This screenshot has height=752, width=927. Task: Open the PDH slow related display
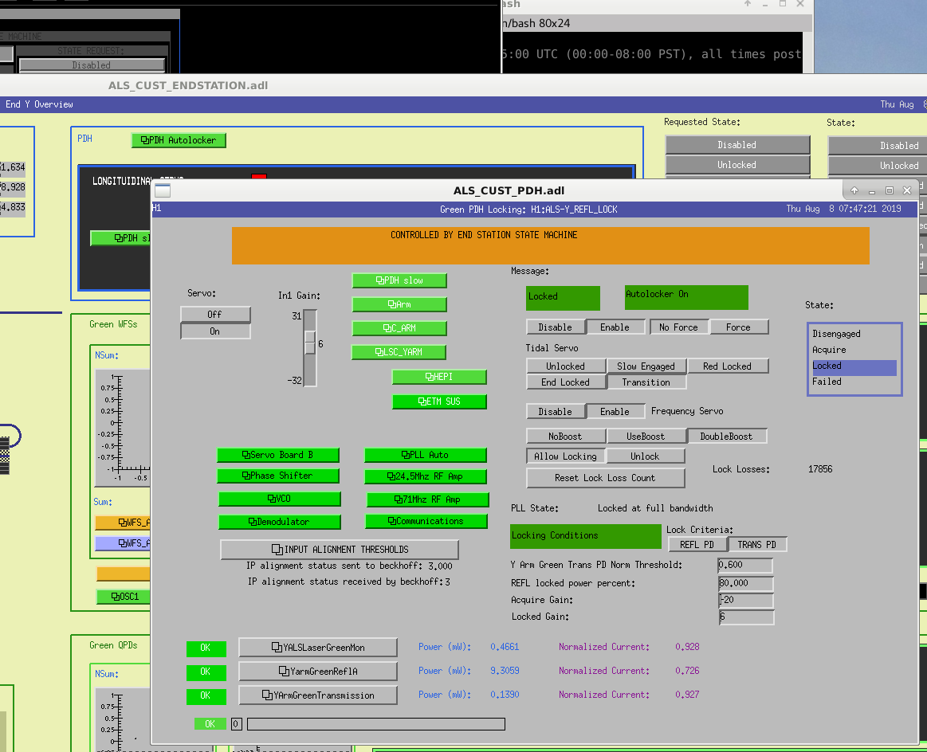click(x=399, y=280)
